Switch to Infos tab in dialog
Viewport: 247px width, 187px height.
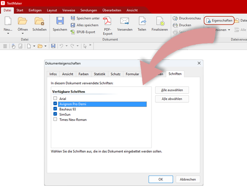pyautogui.click(x=53, y=74)
